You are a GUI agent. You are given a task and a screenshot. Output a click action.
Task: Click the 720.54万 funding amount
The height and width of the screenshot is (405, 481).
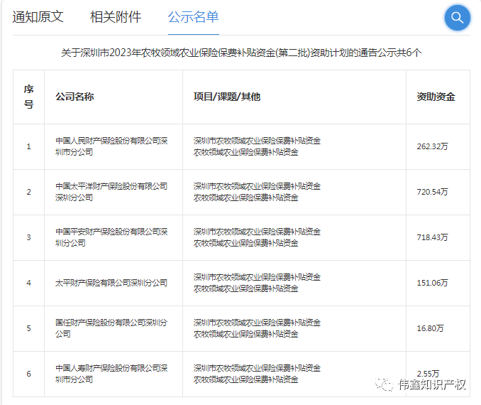[432, 192]
